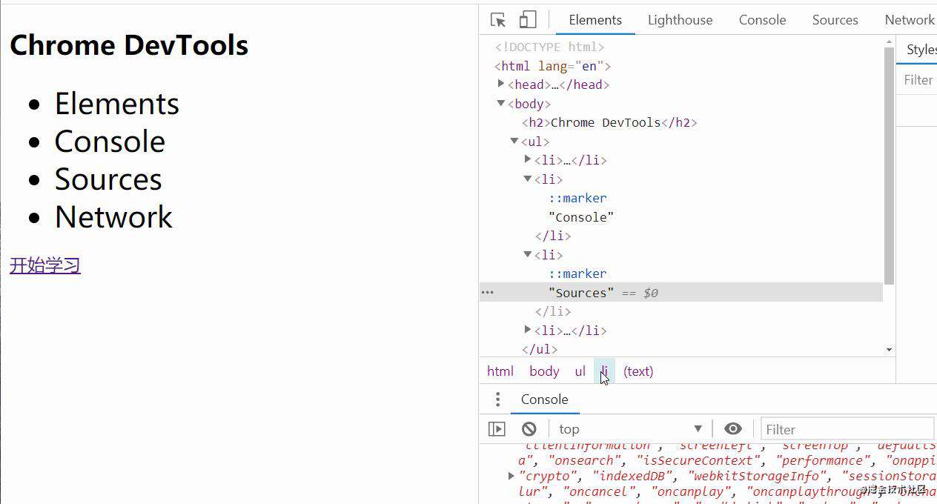Select body in the breadcrumb bar
Screen dimensions: 937x504
click(544, 371)
